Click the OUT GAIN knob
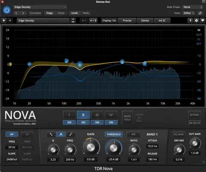The image size is (206, 172). (x=195, y=143)
